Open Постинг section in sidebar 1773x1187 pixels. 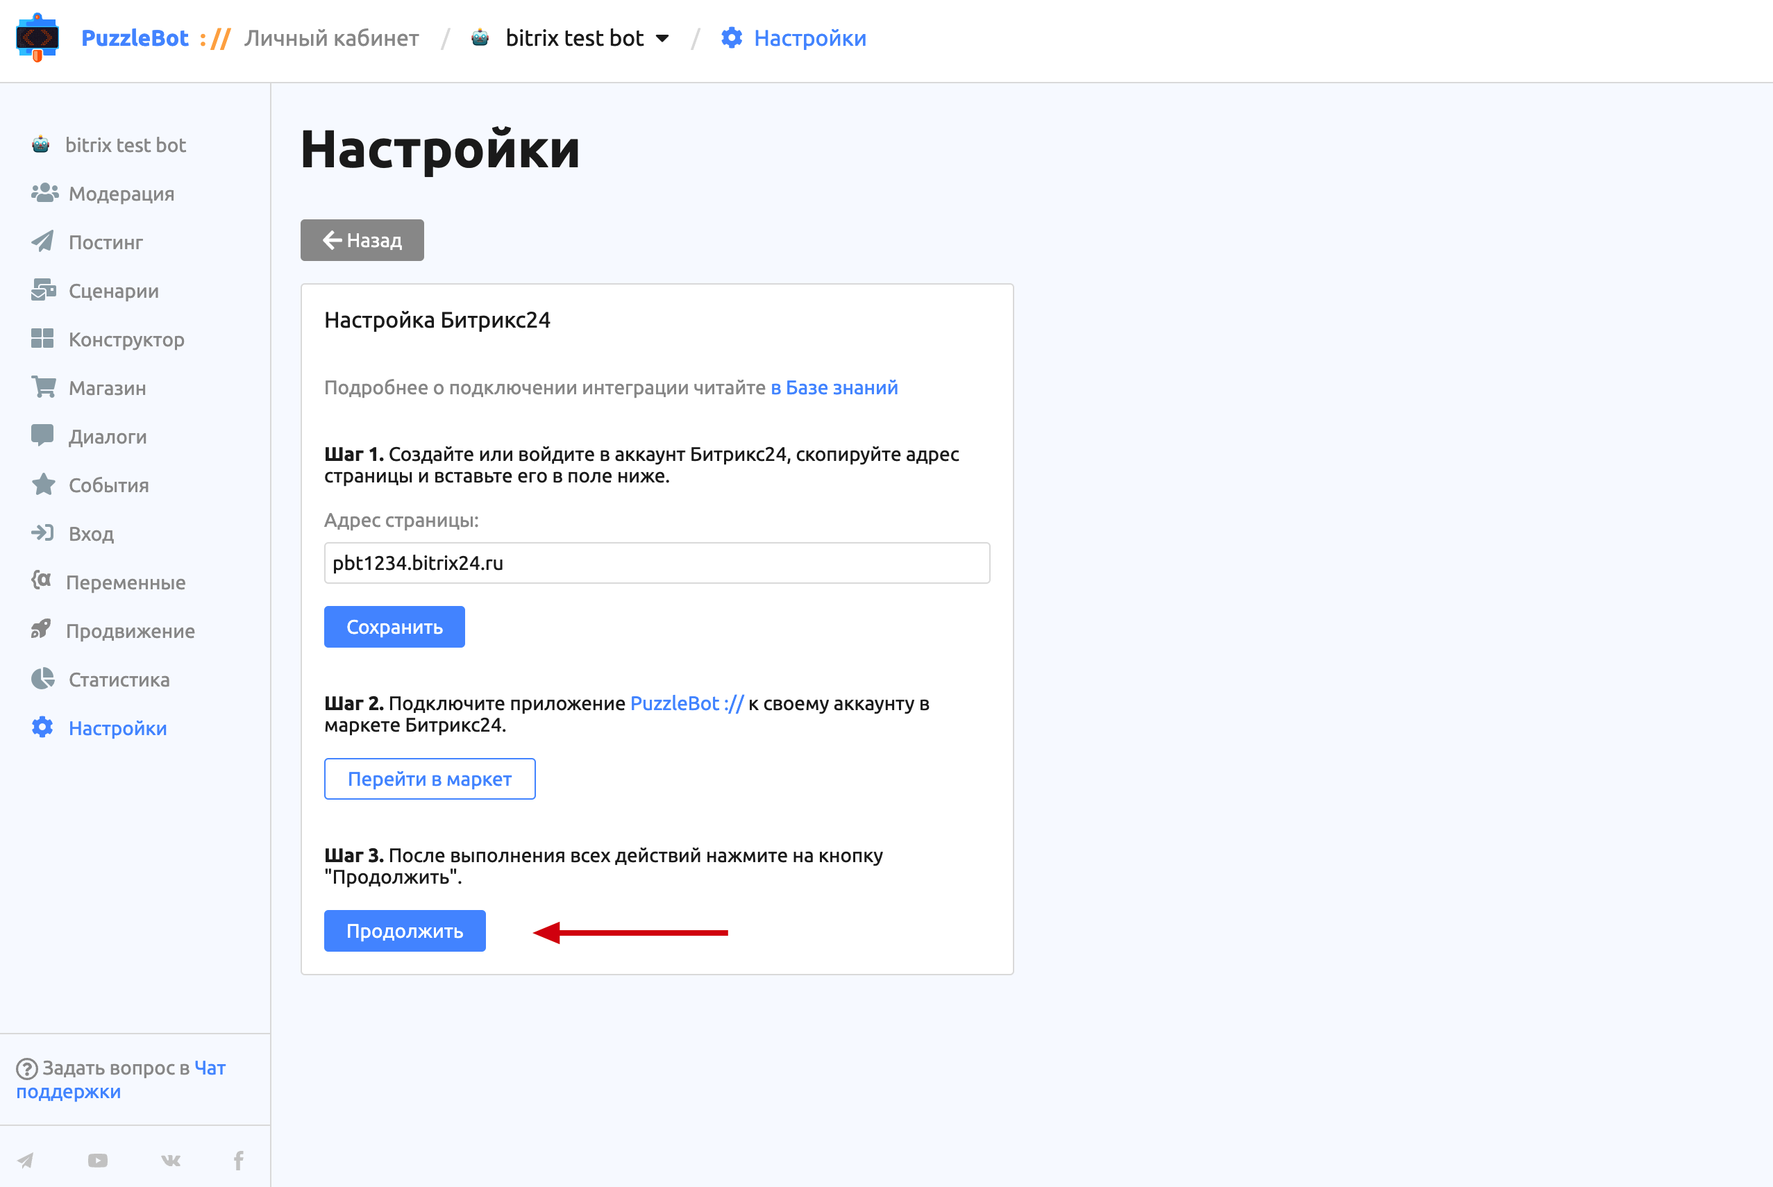click(106, 242)
